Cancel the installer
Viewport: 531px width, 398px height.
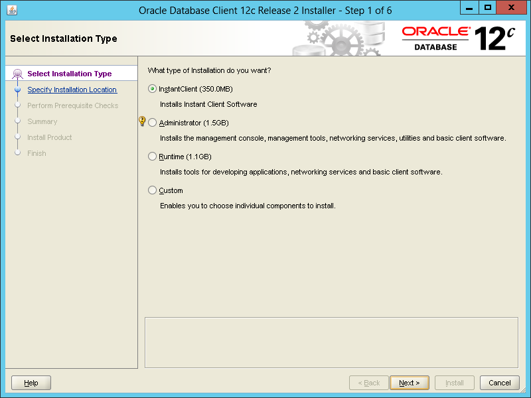500,383
